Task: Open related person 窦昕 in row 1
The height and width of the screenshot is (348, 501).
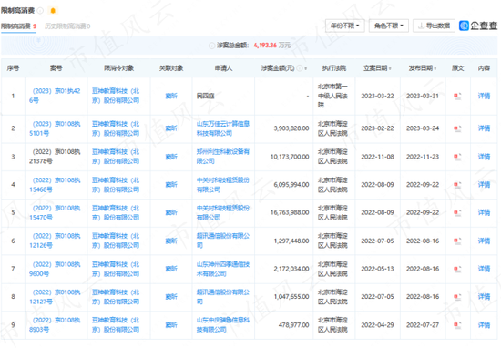Action: tap(171, 96)
